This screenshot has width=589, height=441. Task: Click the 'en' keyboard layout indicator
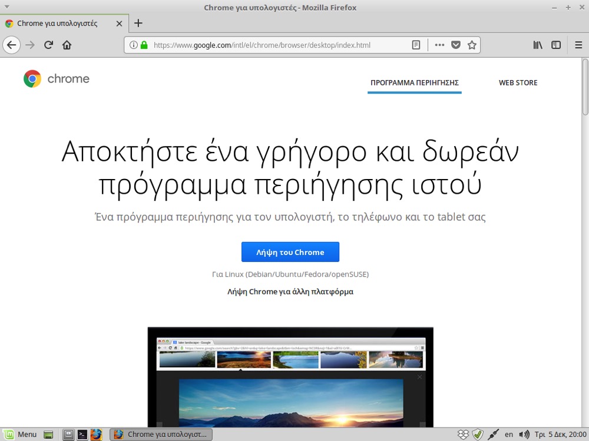509,435
